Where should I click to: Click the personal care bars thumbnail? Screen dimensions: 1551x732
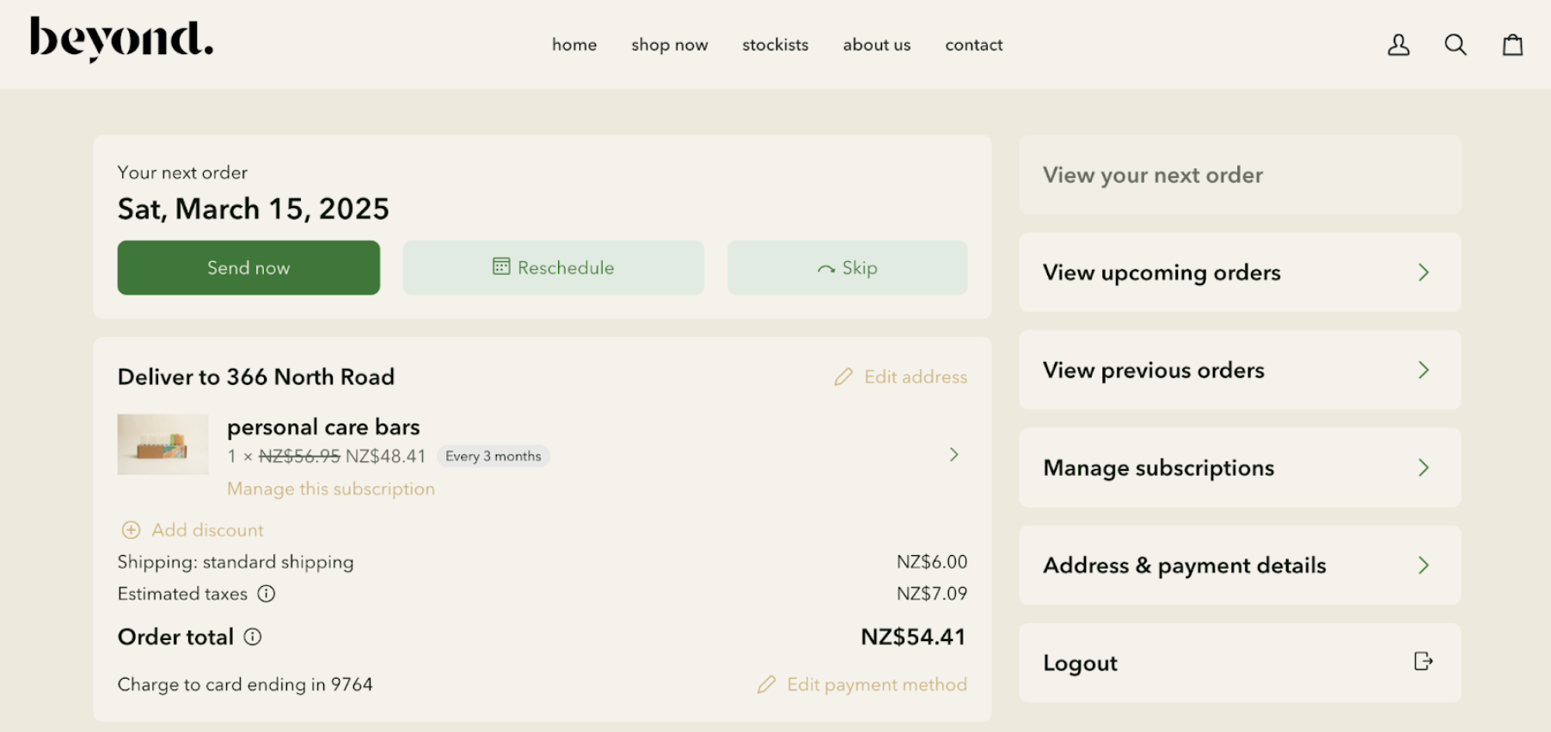coord(162,444)
